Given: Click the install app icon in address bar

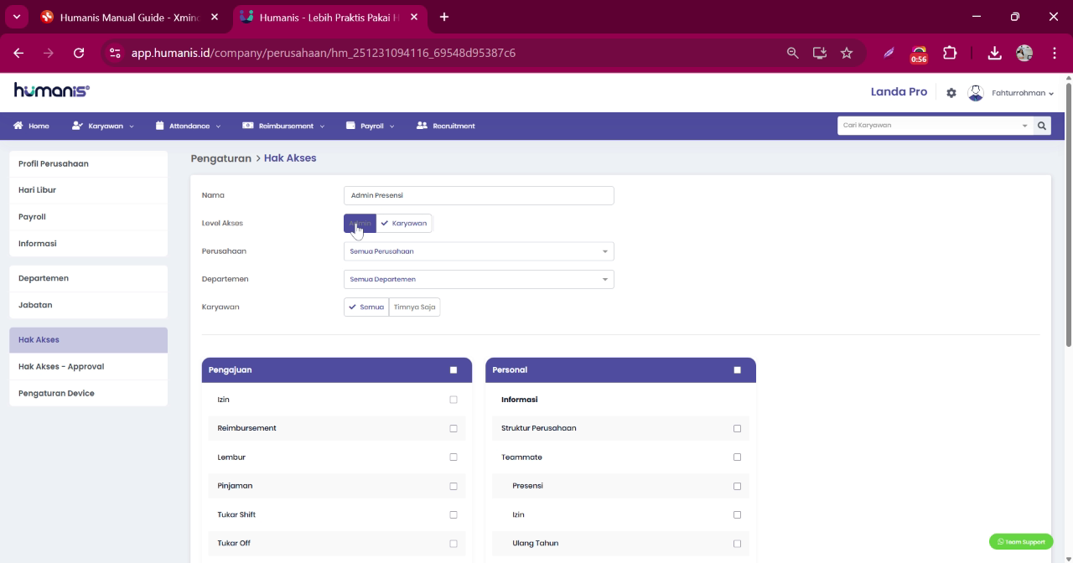Looking at the screenshot, I should (x=820, y=53).
